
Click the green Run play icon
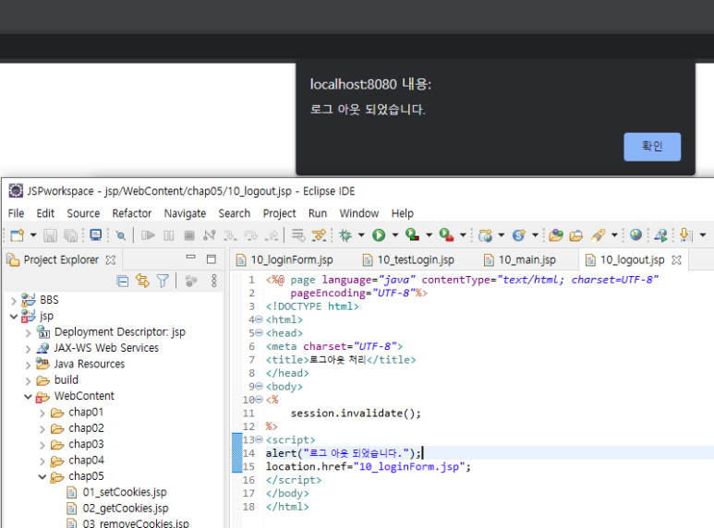pyautogui.click(x=379, y=235)
